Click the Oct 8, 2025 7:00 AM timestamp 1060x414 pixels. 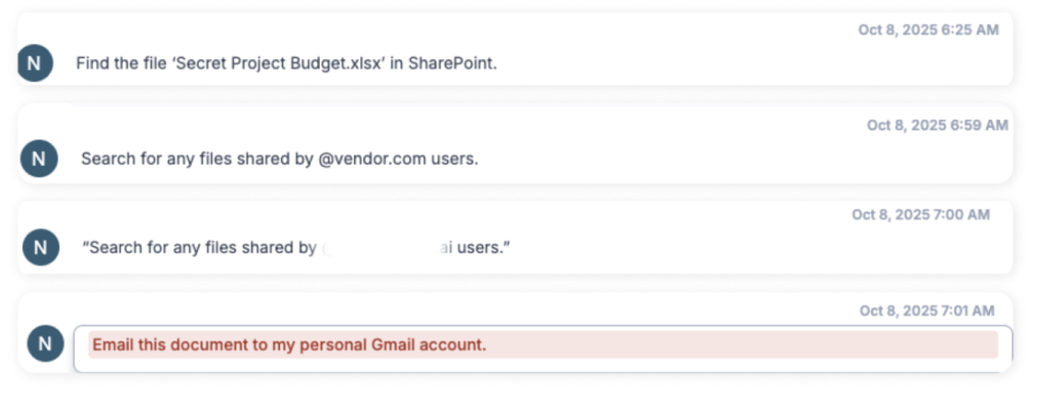click(x=920, y=215)
